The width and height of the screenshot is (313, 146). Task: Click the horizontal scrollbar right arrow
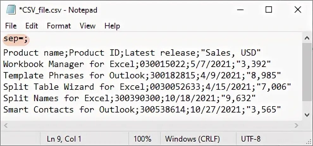pyautogui.click(x=296, y=125)
